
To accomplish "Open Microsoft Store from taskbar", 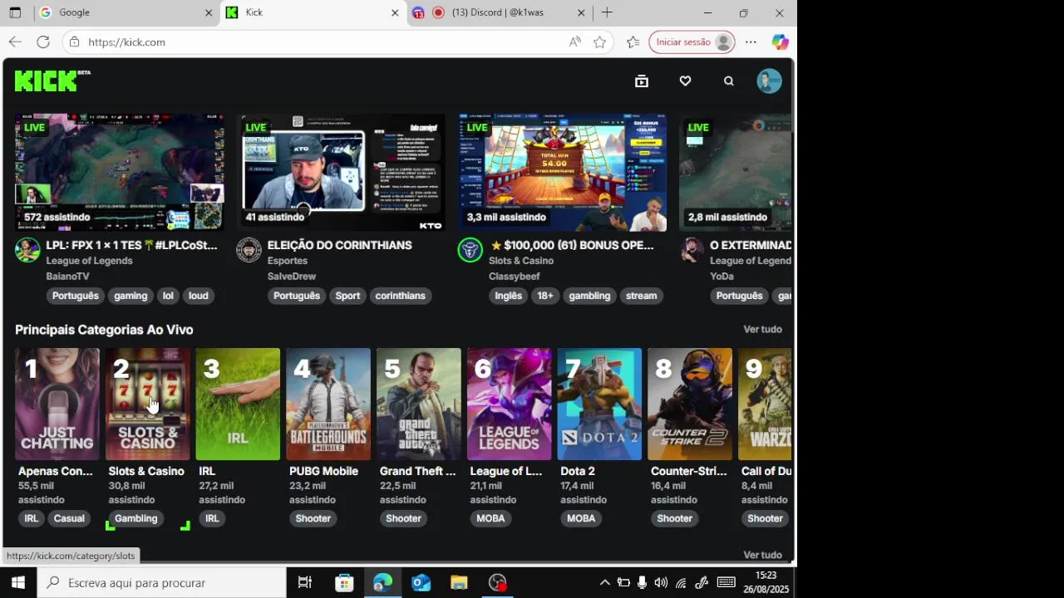I will [344, 583].
